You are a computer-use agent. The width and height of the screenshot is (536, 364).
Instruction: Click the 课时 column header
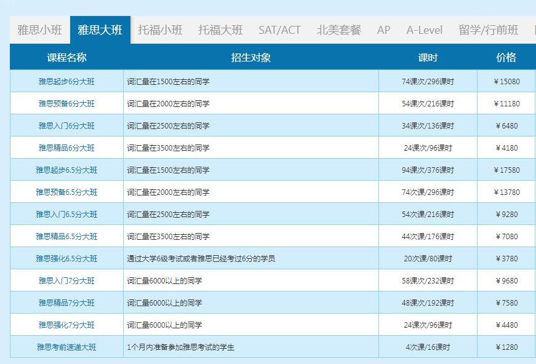coord(428,57)
